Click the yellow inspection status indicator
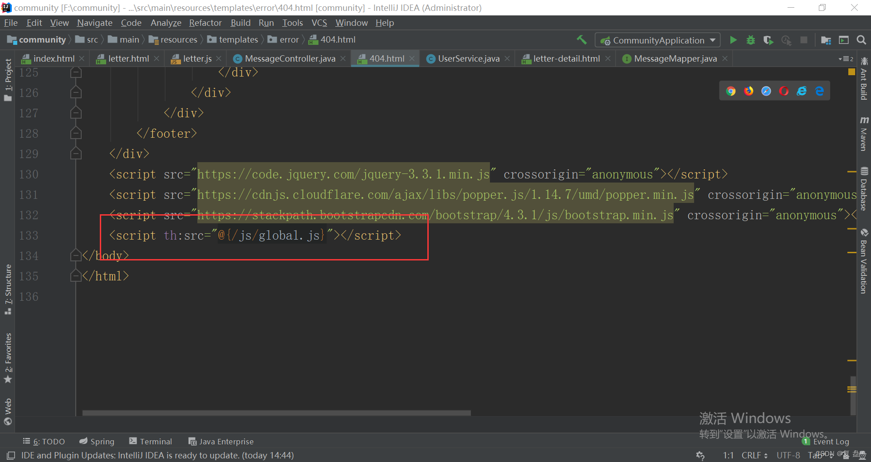Screen dimensions: 871x462 851,72
